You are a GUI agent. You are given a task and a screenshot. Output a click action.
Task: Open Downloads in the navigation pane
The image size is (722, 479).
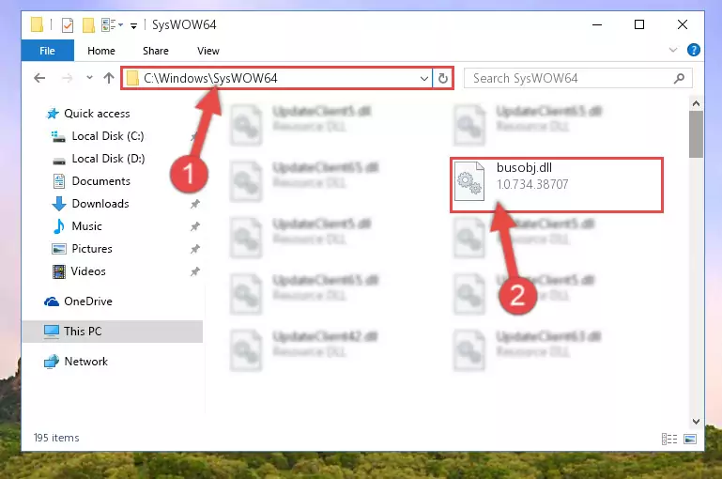(x=100, y=204)
